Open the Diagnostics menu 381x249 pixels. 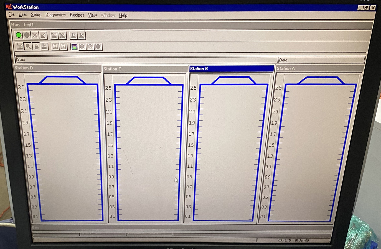tap(55, 15)
